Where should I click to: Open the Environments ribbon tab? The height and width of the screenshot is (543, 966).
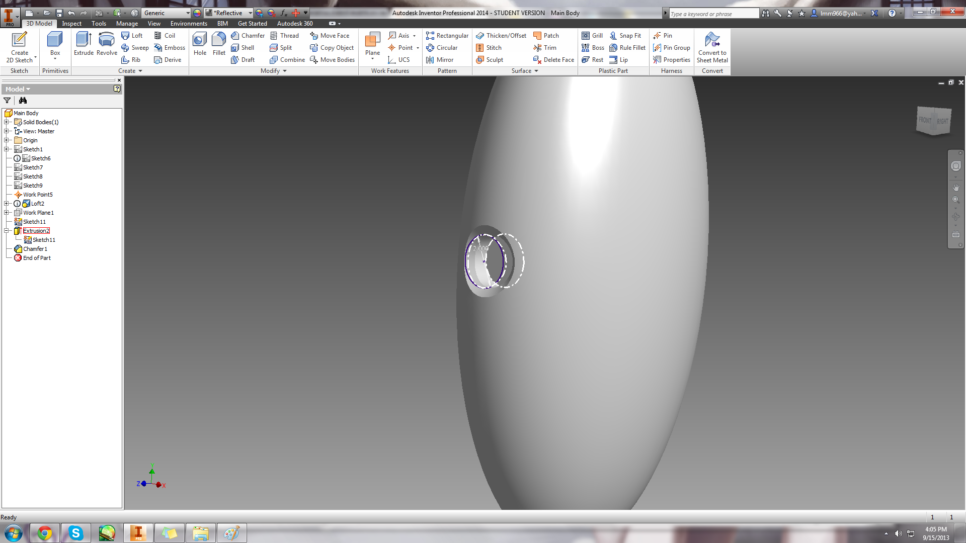188,23
